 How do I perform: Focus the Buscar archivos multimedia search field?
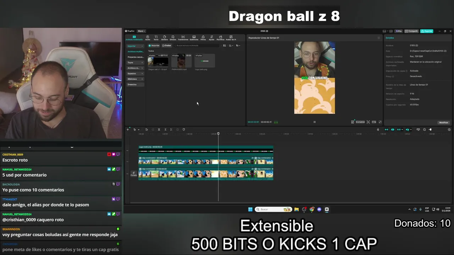tap(197, 46)
